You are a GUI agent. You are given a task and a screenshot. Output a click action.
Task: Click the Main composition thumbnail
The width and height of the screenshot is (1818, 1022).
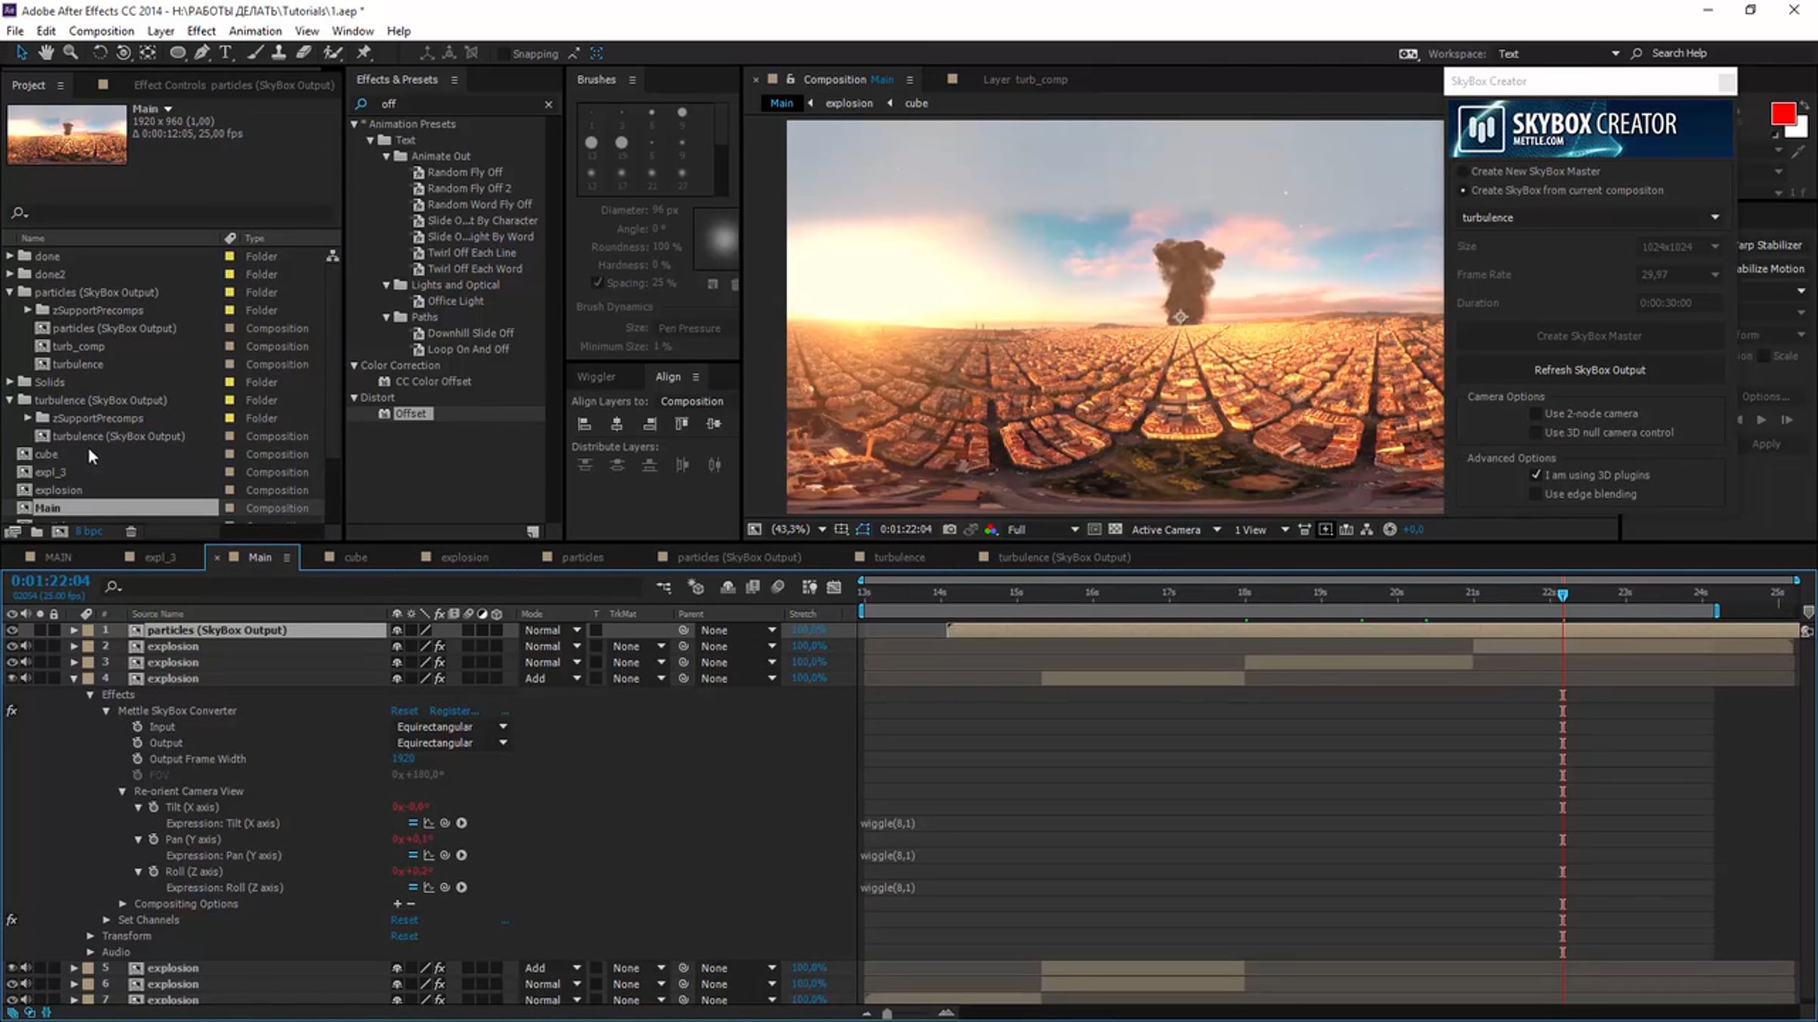(67, 134)
